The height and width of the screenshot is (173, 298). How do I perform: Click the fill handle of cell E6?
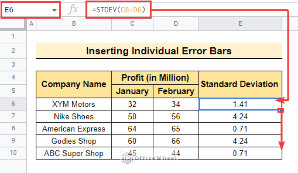(x=281, y=110)
